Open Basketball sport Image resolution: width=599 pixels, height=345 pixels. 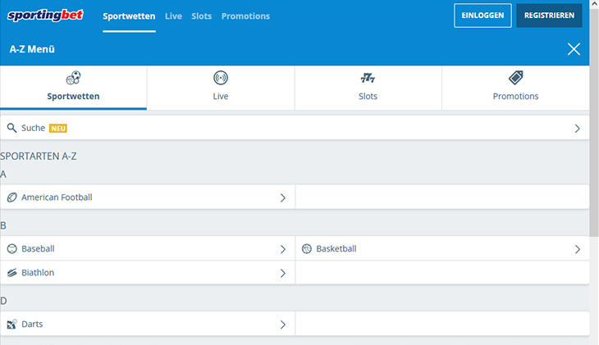(x=442, y=249)
